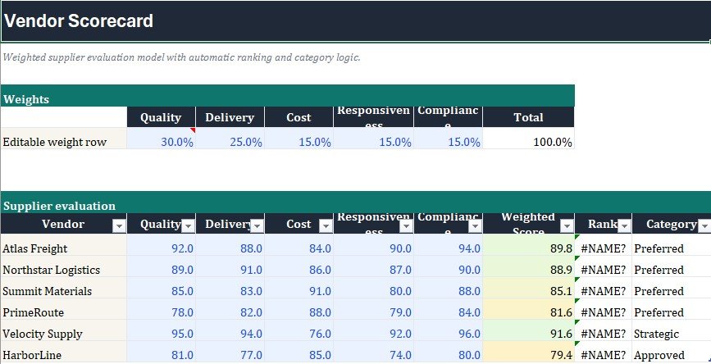Image resolution: width=711 pixels, height=364 pixels.
Task: Select the Weights section header
Action: point(288,96)
